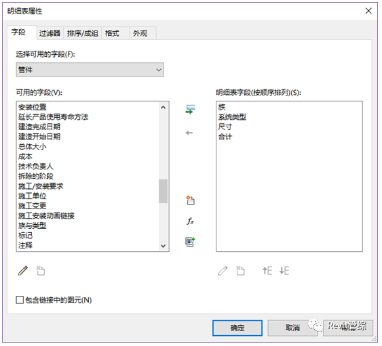Open the calculated parameter fx icon
The height and width of the screenshot is (346, 382).
(x=190, y=221)
